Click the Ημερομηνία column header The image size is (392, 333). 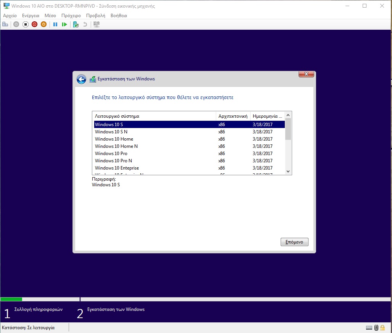pos(267,116)
